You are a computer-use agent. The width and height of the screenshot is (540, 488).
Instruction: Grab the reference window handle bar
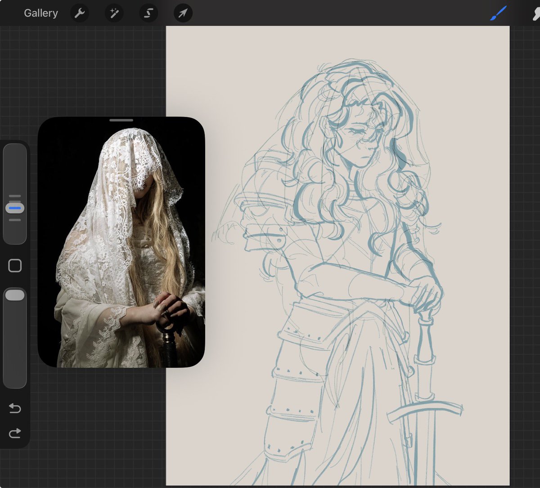click(x=121, y=120)
